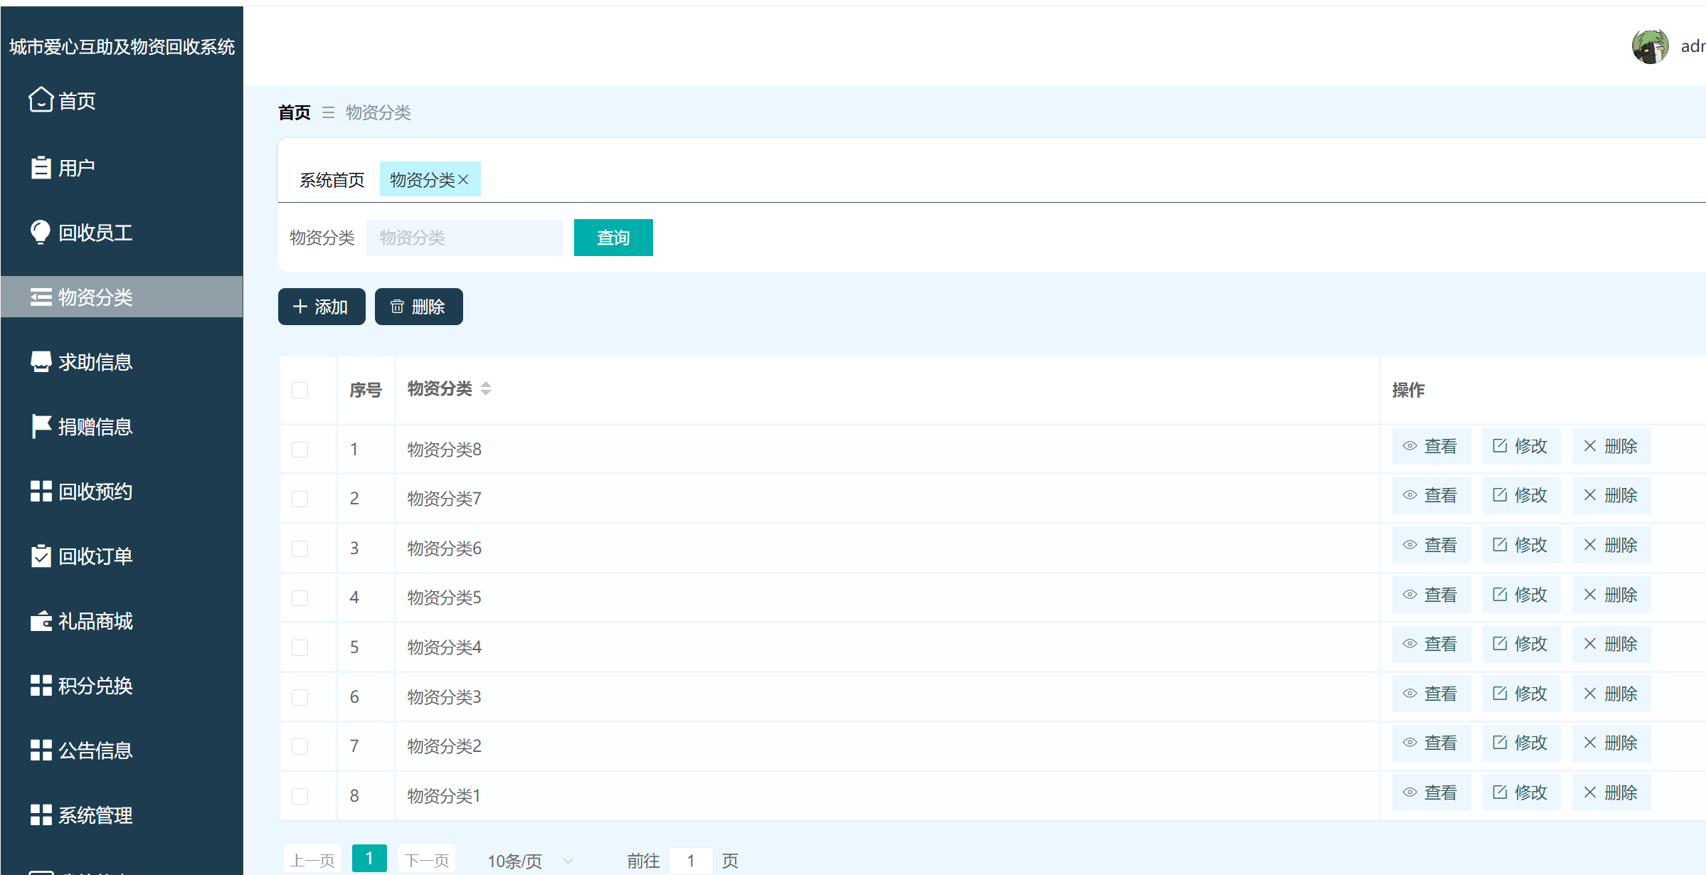The image size is (1706, 875).
Task: Focus the 物资分类 search input field
Action: pyautogui.click(x=464, y=238)
